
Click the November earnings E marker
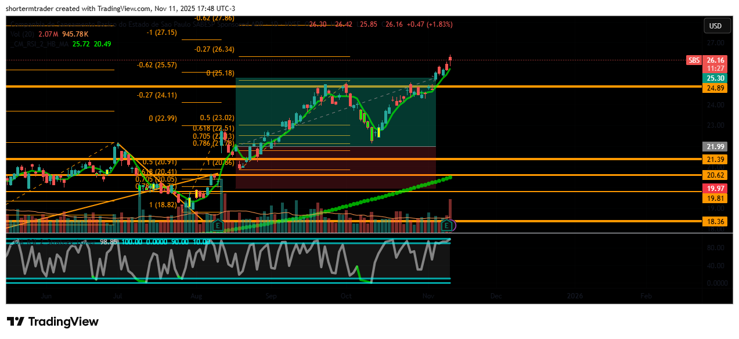click(x=446, y=225)
